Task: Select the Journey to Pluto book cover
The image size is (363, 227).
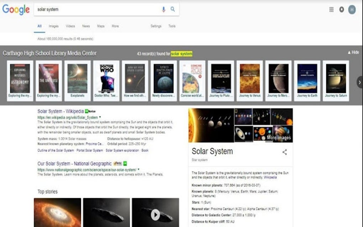Action: [220, 78]
